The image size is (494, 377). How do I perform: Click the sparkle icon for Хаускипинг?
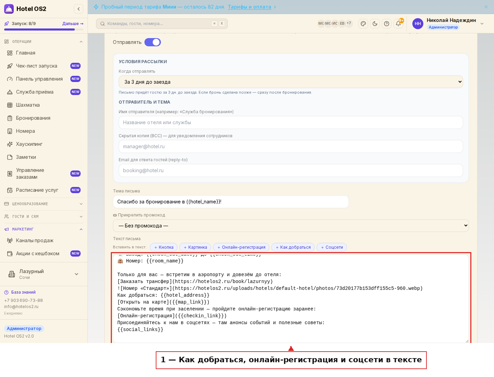pos(10,144)
